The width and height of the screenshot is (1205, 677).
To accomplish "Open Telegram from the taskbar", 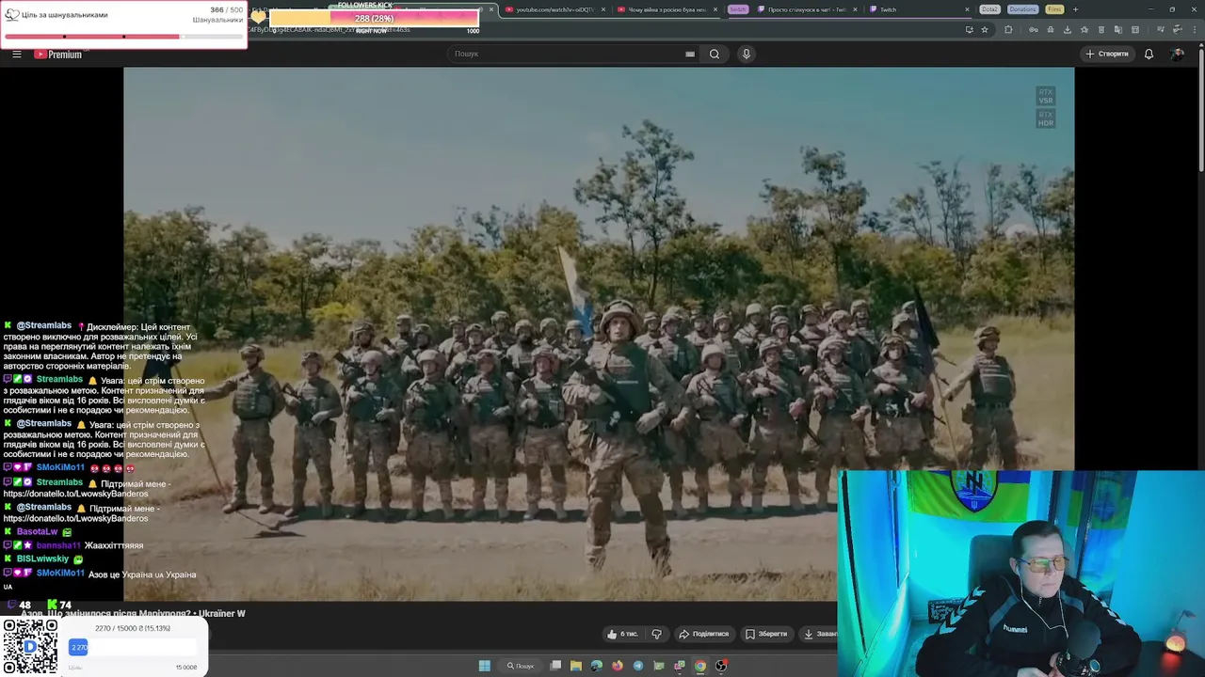I will [638, 666].
